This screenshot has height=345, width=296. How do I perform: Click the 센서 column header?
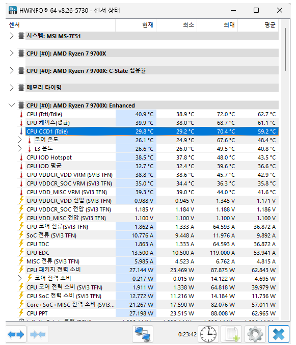61,25
